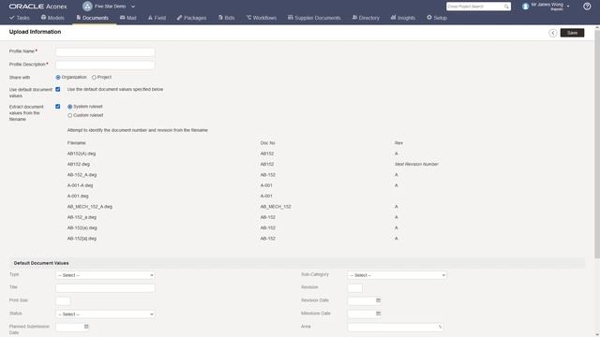Click the back arrow icon beside Save
Image resolution: width=600 pixels, height=337 pixels.
click(552, 33)
